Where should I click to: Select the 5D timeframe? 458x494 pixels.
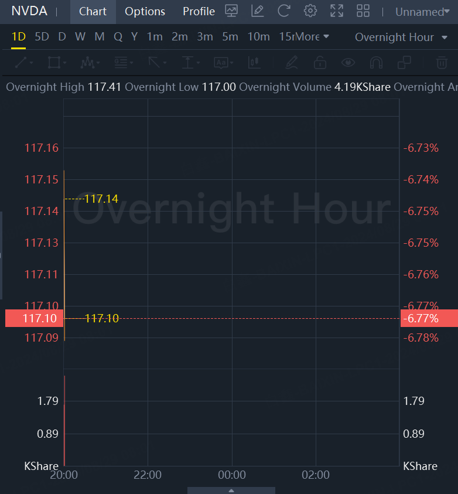point(42,37)
